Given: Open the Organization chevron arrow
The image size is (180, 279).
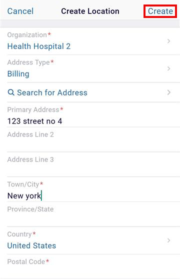Looking at the screenshot, I should tap(169, 41).
